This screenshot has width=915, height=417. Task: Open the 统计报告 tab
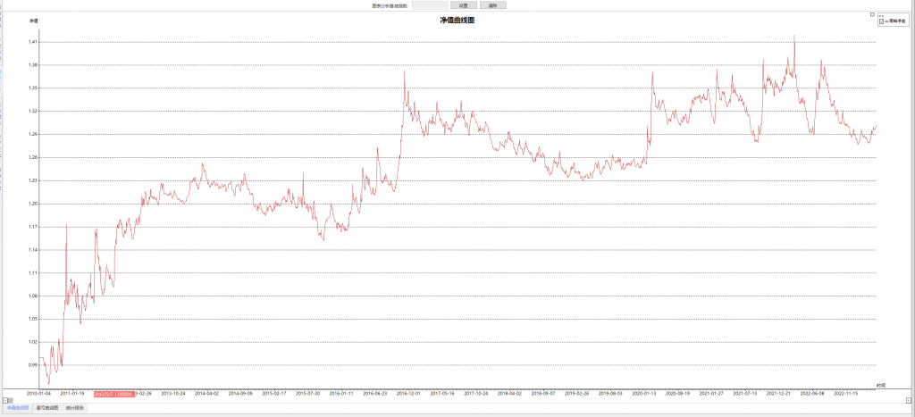click(75, 408)
